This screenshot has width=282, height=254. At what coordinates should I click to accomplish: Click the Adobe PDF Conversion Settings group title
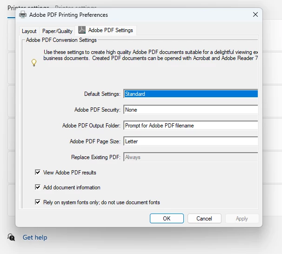[x=61, y=40]
